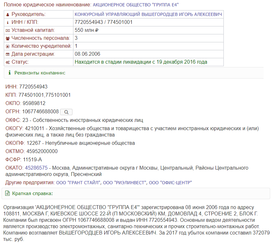Click the ОКПО: 95989812 line

[25, 103]
